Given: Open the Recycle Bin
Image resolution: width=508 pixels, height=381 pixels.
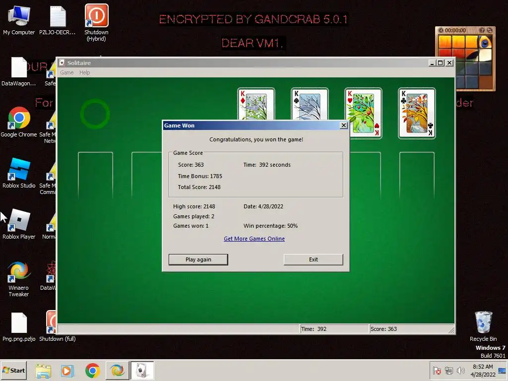Looking at the screenshot, I should point(483,326).
